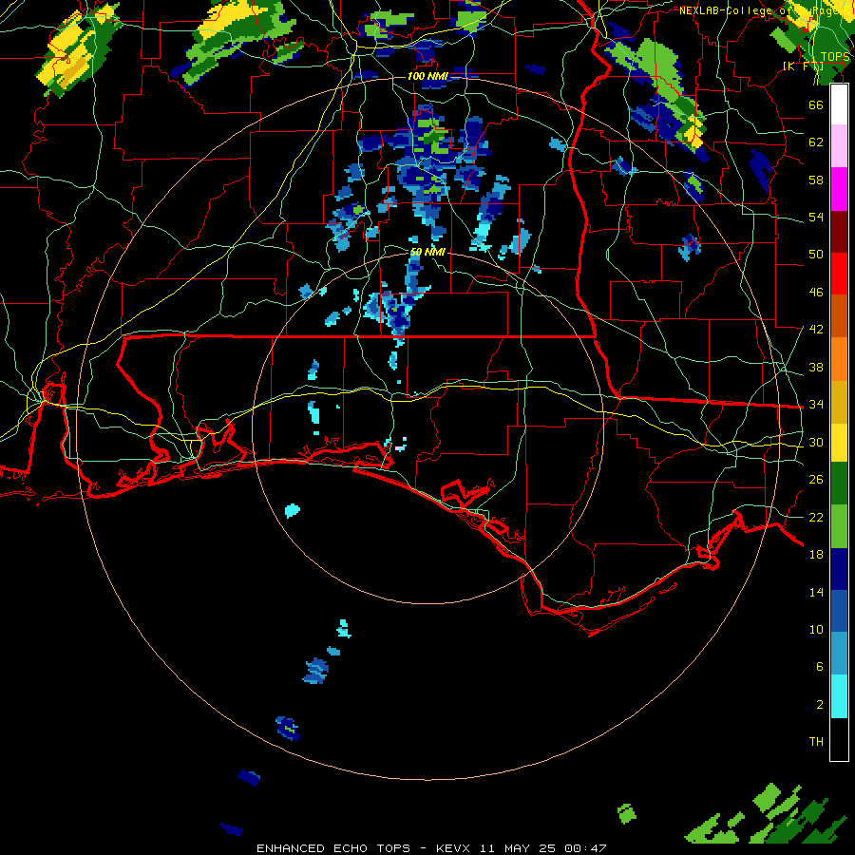Screen dimensions: 855x855
Task: Click the legend value '34'
Action: (816, 404)
